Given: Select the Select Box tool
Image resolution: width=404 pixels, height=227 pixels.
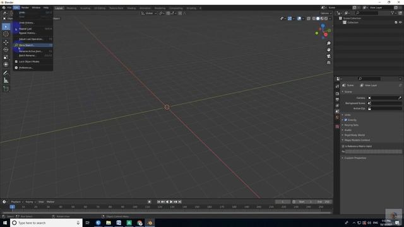Looking at the screenshot, I should [6, 26].
